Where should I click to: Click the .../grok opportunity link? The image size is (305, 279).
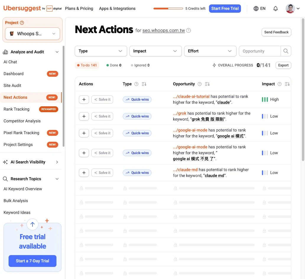[x=179, y=113]
